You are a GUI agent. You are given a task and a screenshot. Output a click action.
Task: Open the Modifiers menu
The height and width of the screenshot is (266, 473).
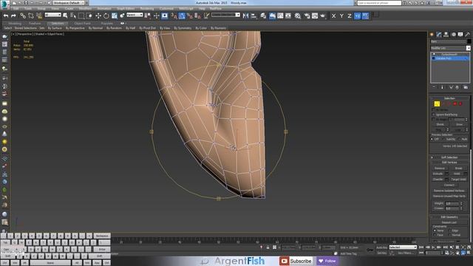click(x=85, y=9)
